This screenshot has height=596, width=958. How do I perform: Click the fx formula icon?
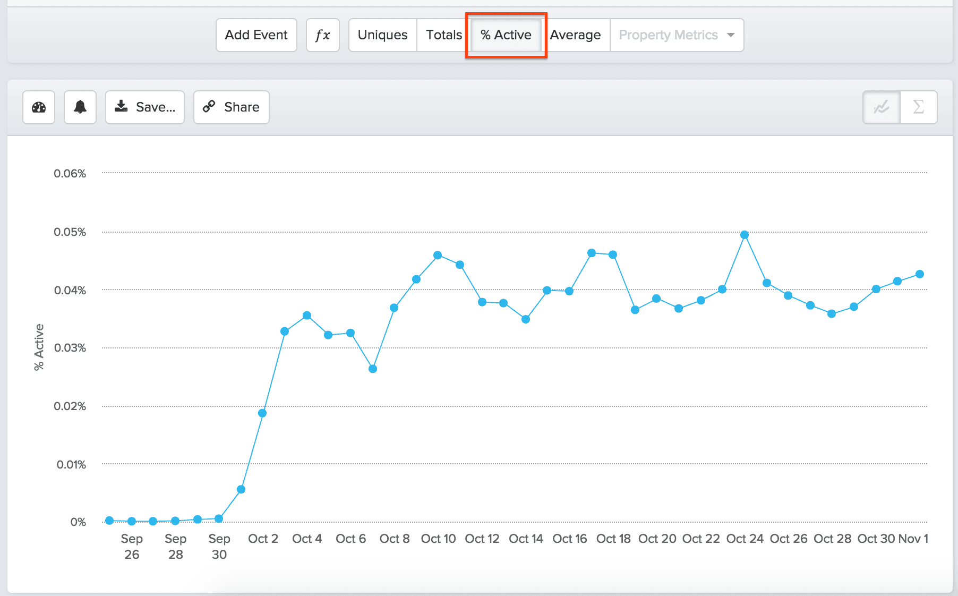point(322,35)
